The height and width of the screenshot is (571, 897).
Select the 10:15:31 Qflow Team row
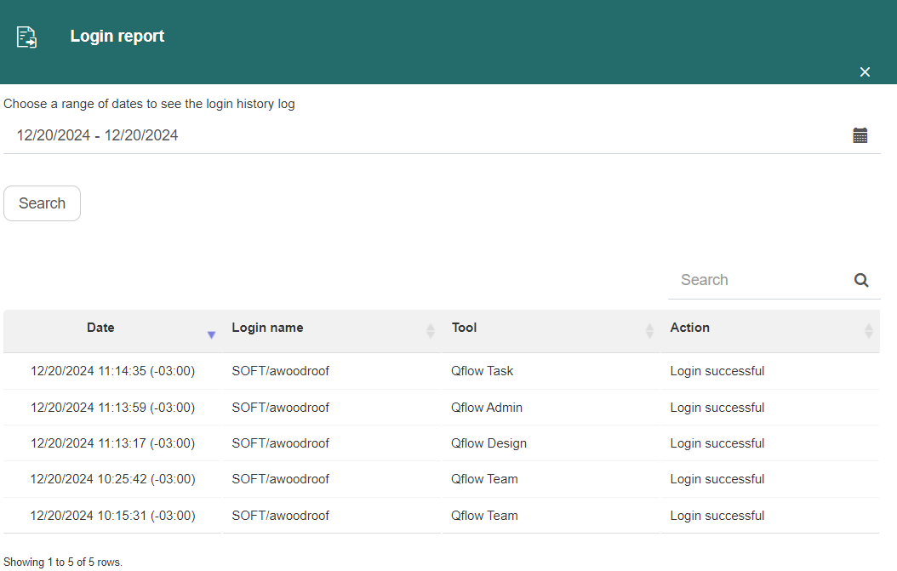pyautogui.click(x=441, y=516)
